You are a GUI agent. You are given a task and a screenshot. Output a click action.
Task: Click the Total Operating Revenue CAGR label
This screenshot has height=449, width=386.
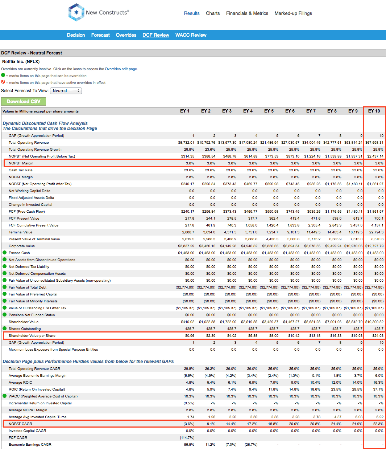tap(34, 369)
